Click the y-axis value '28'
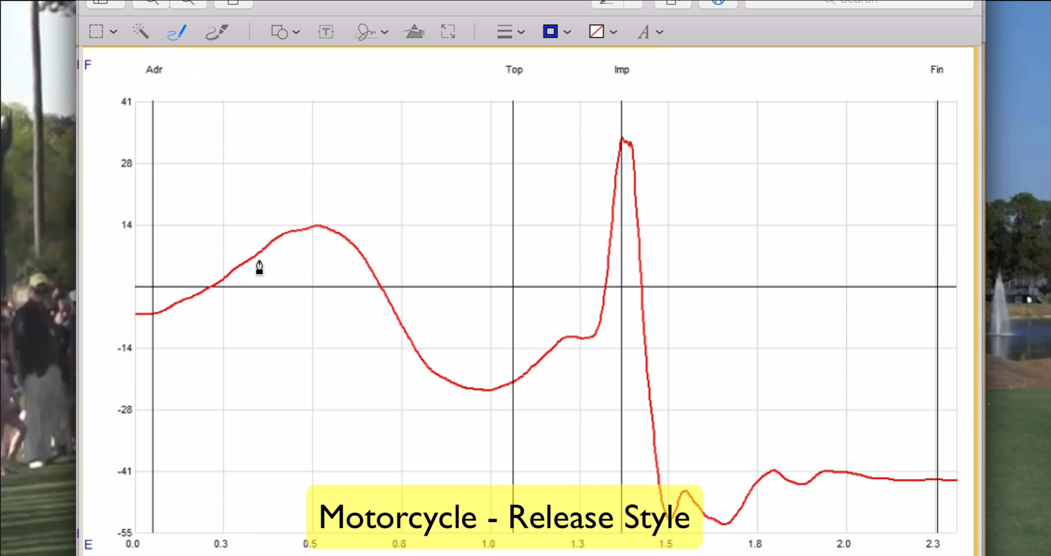The image size is (1051, 556). coord(126,163)
